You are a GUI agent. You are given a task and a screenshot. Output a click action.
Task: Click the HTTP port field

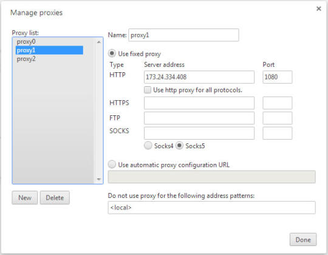tap(278, 77)
